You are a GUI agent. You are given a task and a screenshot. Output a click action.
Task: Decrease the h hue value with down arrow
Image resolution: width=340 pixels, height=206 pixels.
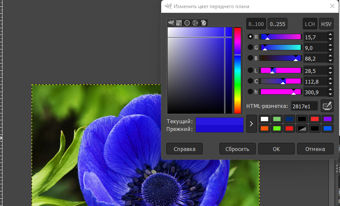(x=330, y=94)
